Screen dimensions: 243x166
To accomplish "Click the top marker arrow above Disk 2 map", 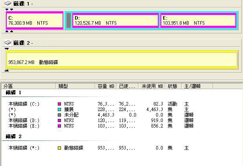I will pos(7,49).
